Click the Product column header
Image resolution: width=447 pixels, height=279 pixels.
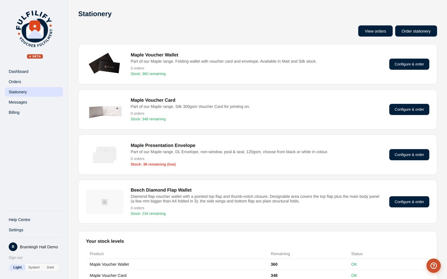pyautogui.click(x=97, y=254)
